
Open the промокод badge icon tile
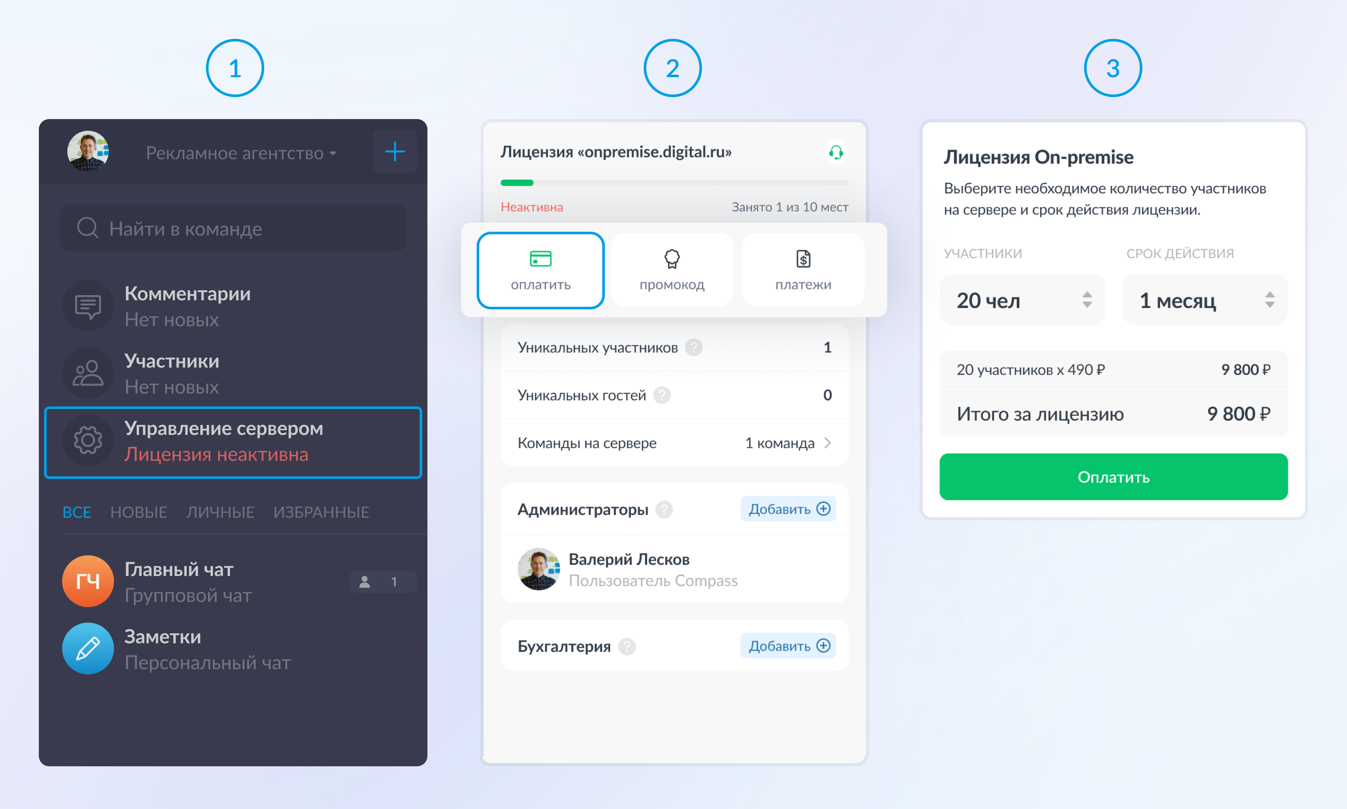tap(672, 270)
